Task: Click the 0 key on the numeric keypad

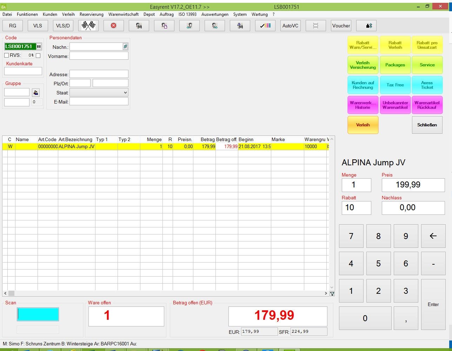Action: click(x=365, y=318)
